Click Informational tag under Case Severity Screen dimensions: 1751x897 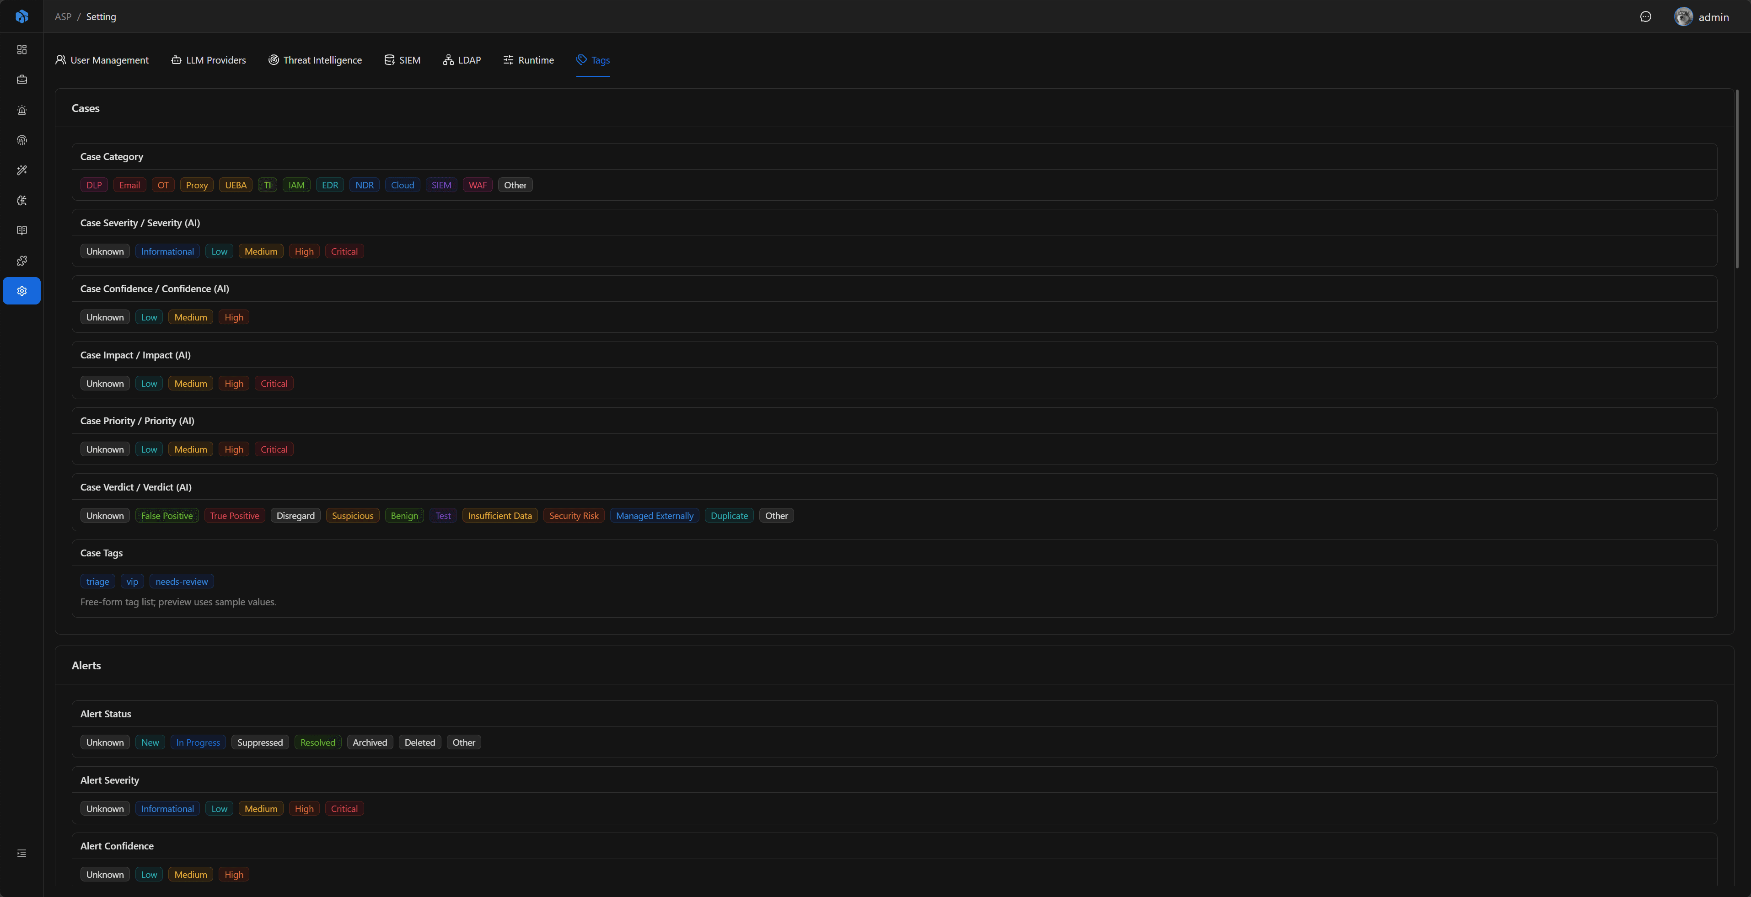point(167,251)
